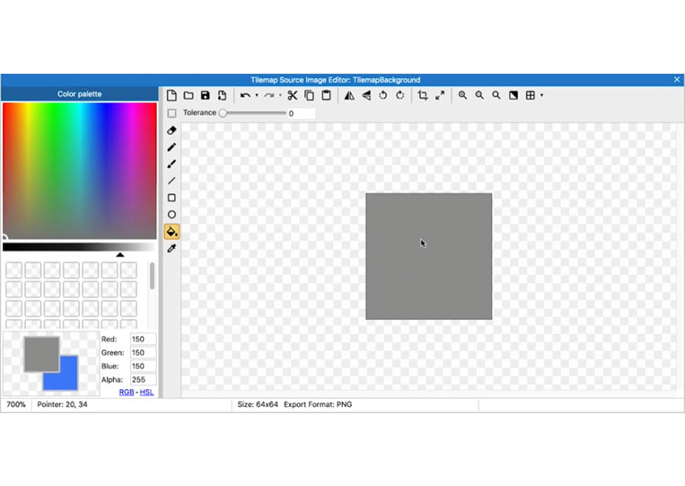Image resolution: width=685 pixels, height=486 pixels.
Task: Open the grid options dropdown arrow
Action: (541, 95)
